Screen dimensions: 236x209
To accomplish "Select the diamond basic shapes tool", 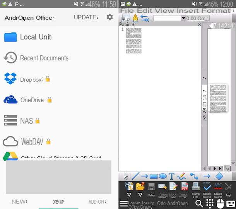I will tap(219, 176).
